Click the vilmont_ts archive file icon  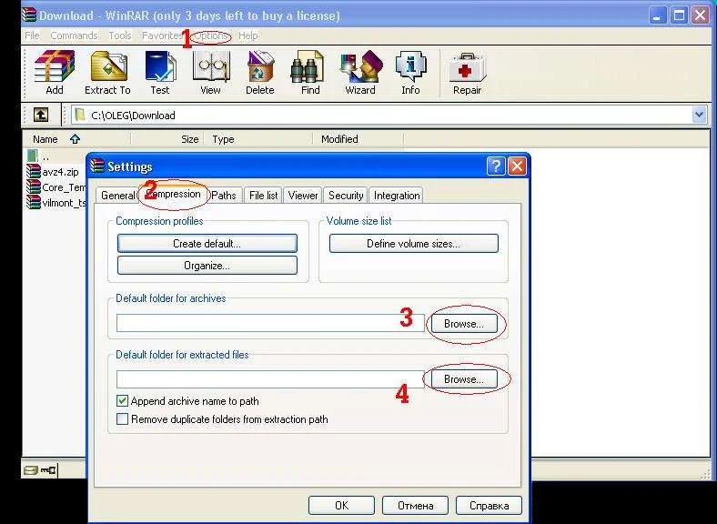(34, 202)
